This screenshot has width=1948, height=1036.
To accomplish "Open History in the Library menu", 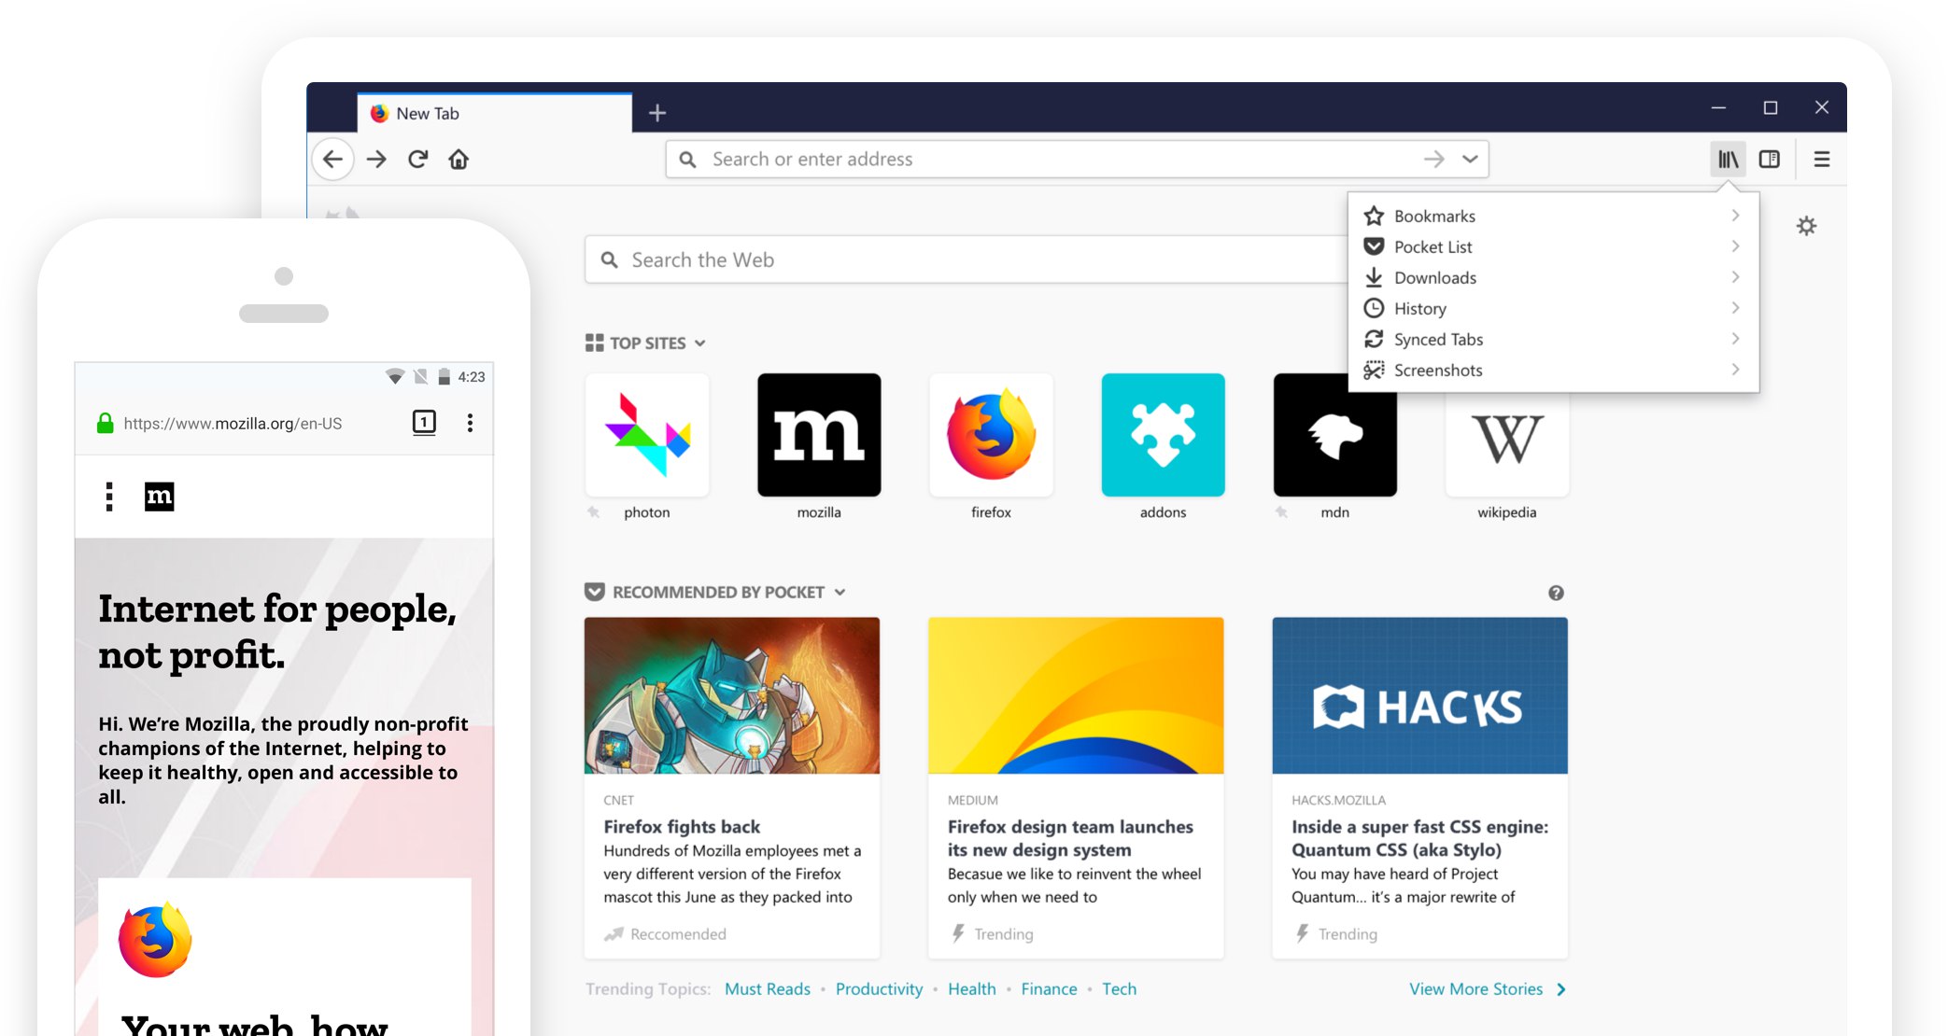I will click(x=1554, y=308).
